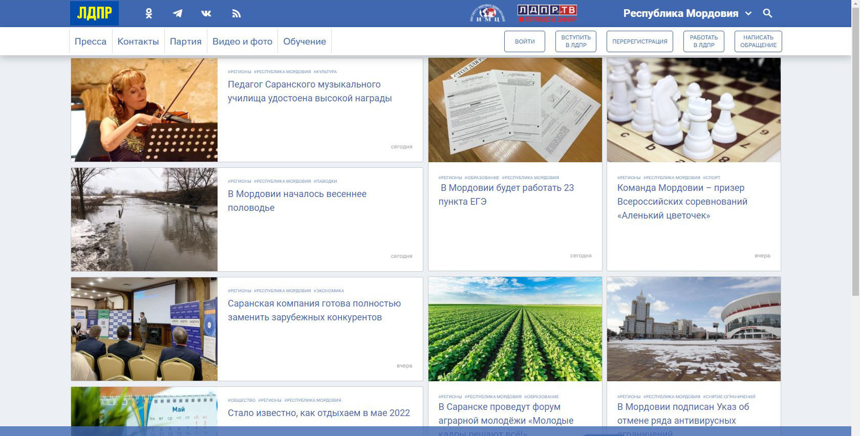This screenshot has width=860, height=436.
Task: Open the green crop field thumbnail
Action: pos(515,329)
